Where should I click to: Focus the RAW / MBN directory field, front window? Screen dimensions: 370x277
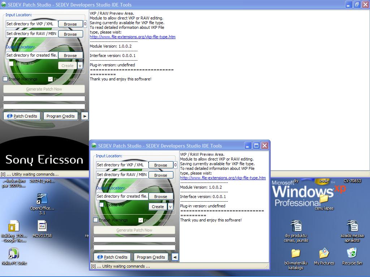click(122, 175)
